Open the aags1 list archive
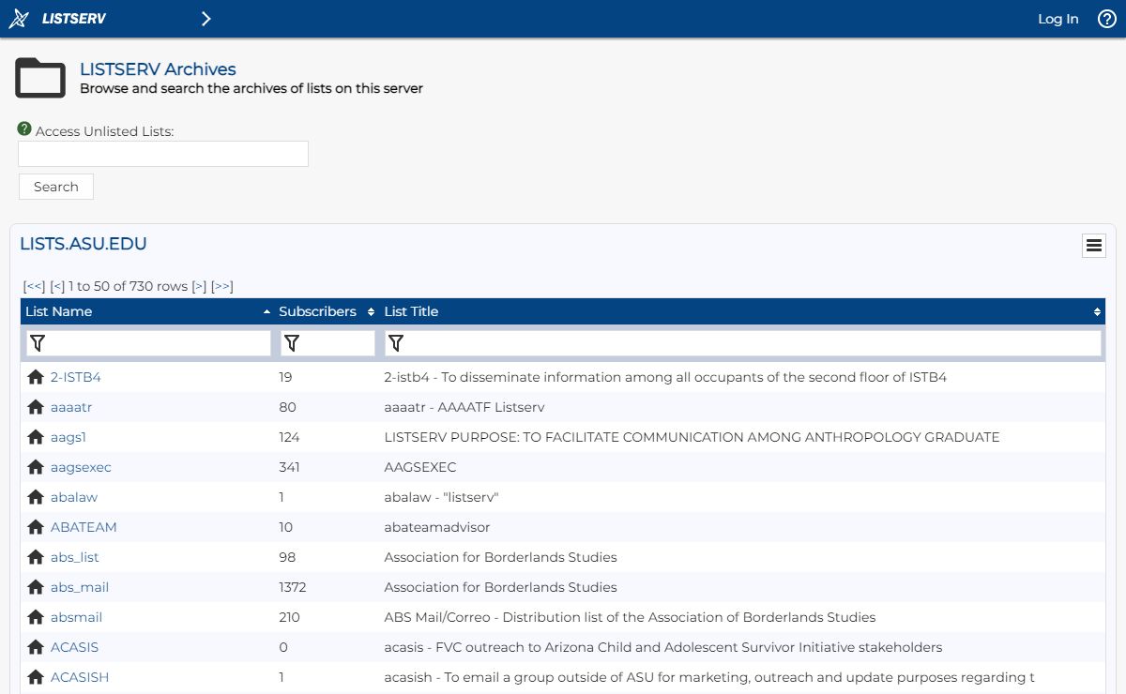1126x694 pixels. click(68, 437)
